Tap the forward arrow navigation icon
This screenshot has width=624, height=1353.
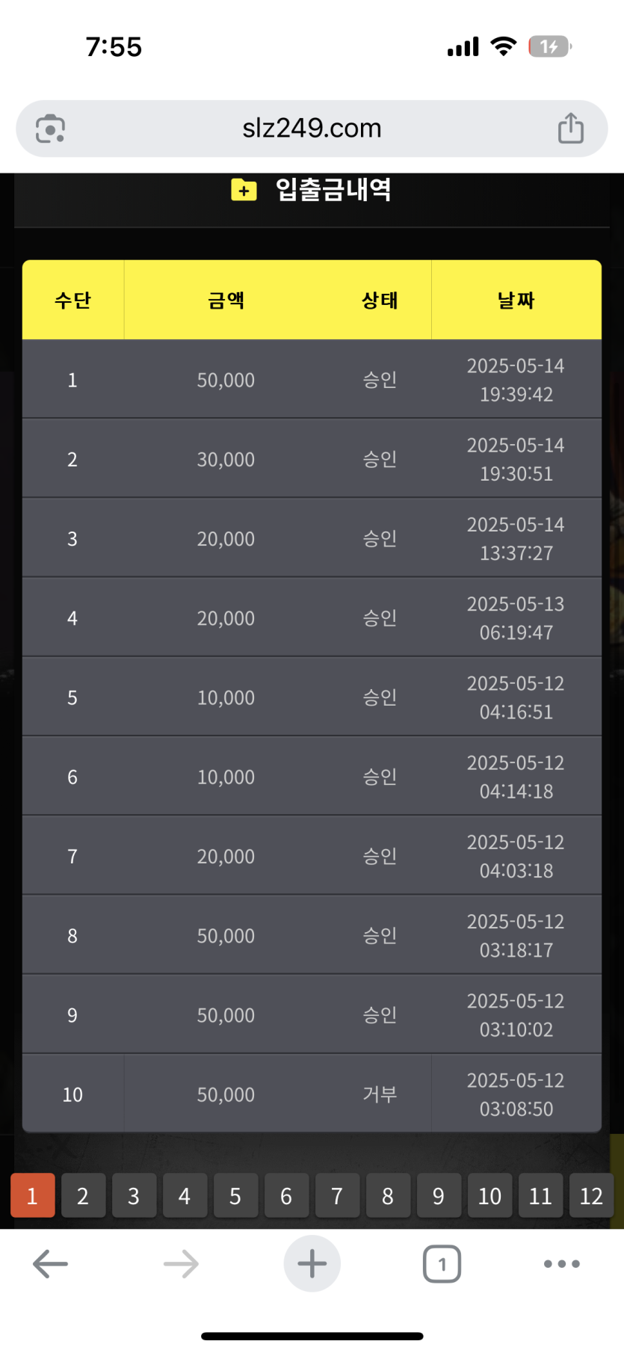click(181, 1264)
